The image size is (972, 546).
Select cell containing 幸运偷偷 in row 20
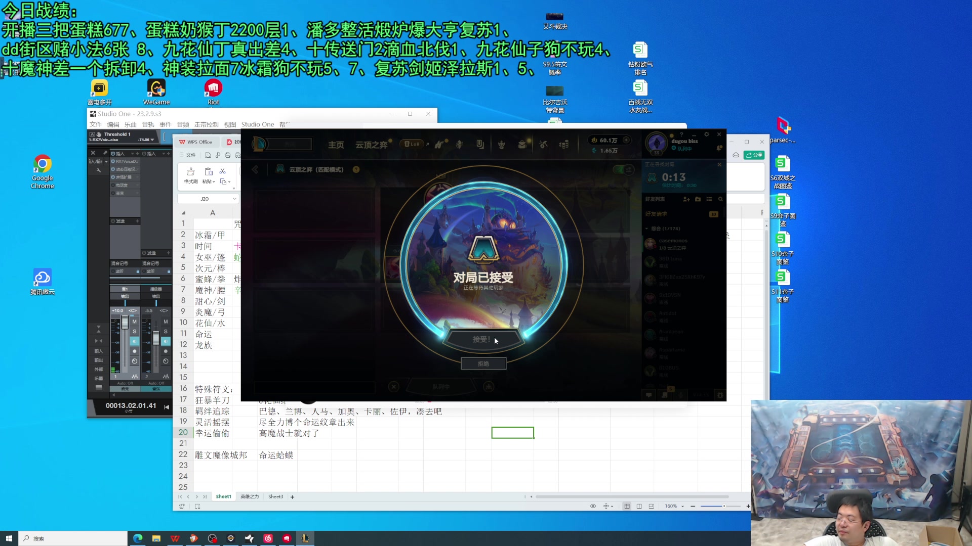tap(212, 433)
